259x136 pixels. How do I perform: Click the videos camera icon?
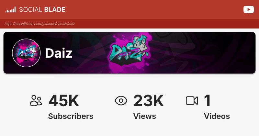click(x=192, y=101)
